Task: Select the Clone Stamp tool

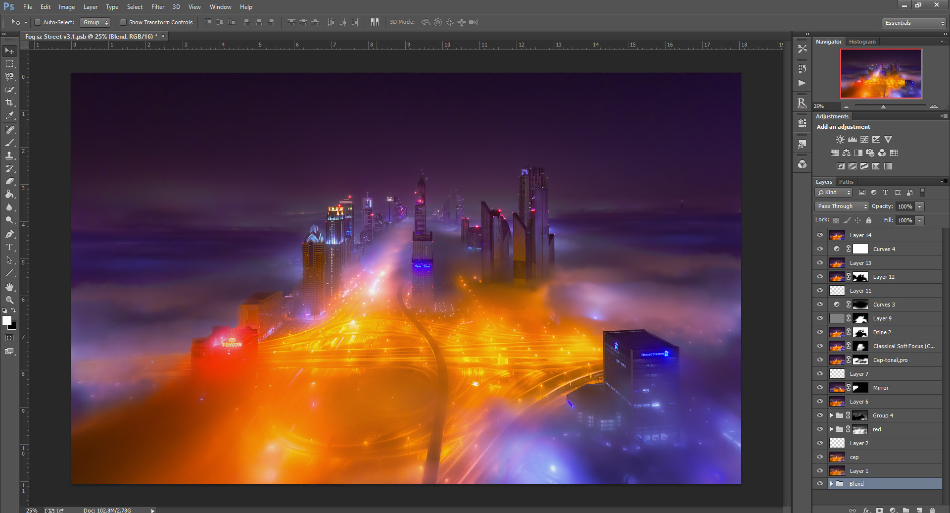Action: [9, 155]
